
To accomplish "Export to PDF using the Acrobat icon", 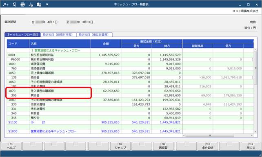I will tap(31, 4).
